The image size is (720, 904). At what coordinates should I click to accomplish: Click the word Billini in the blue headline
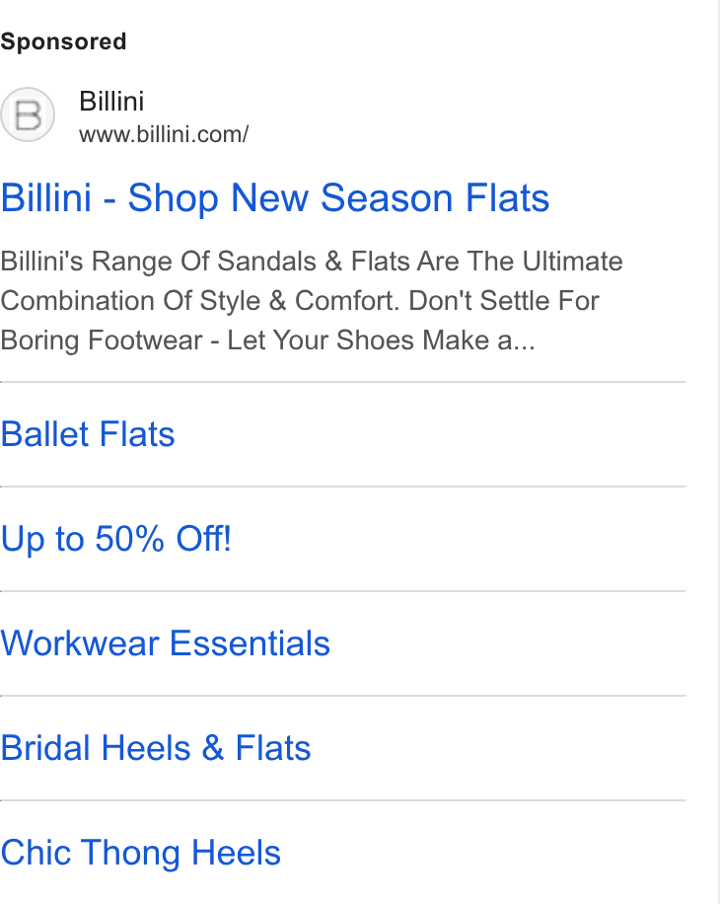tap(46, 198)
